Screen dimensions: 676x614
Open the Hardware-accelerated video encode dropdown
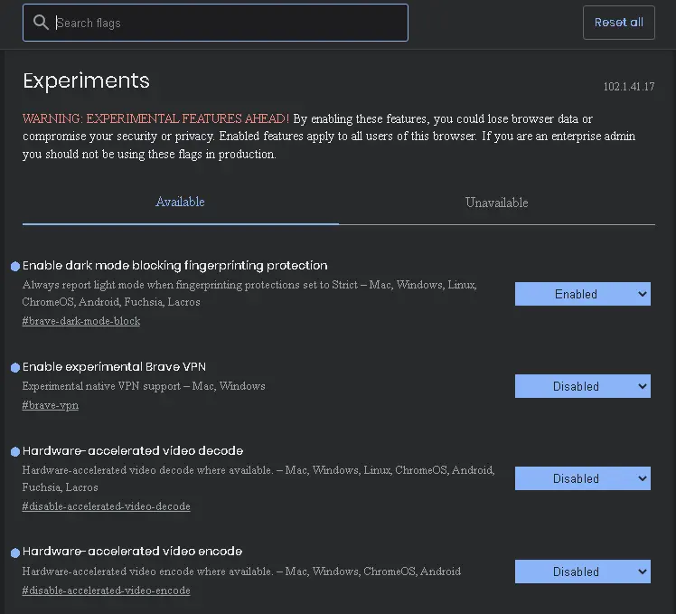pyautogui.click(x=582, y=571)
